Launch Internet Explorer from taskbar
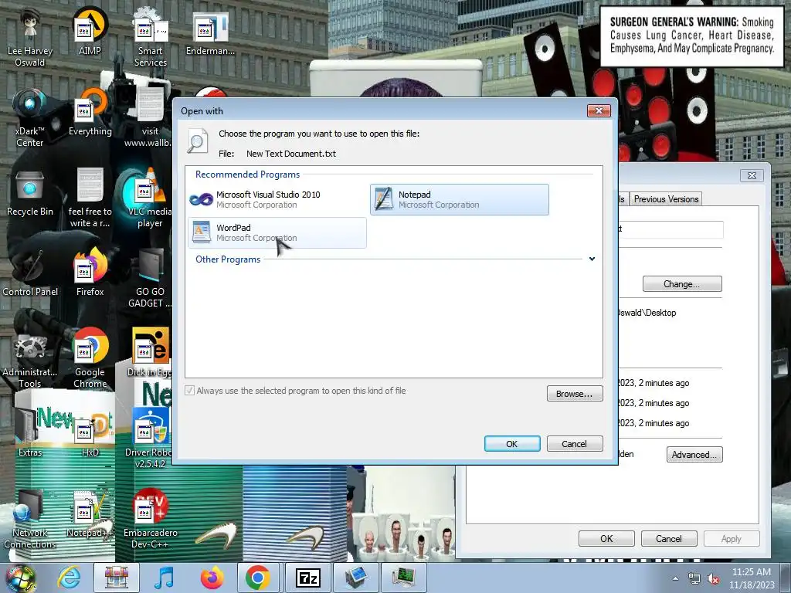Image resolution: width=791 pixels, height=593 pixels. point(69,578)
